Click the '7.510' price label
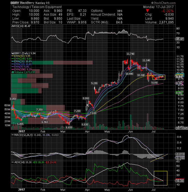The width and height of the screenshot is (188, 192). click(93, 113)
